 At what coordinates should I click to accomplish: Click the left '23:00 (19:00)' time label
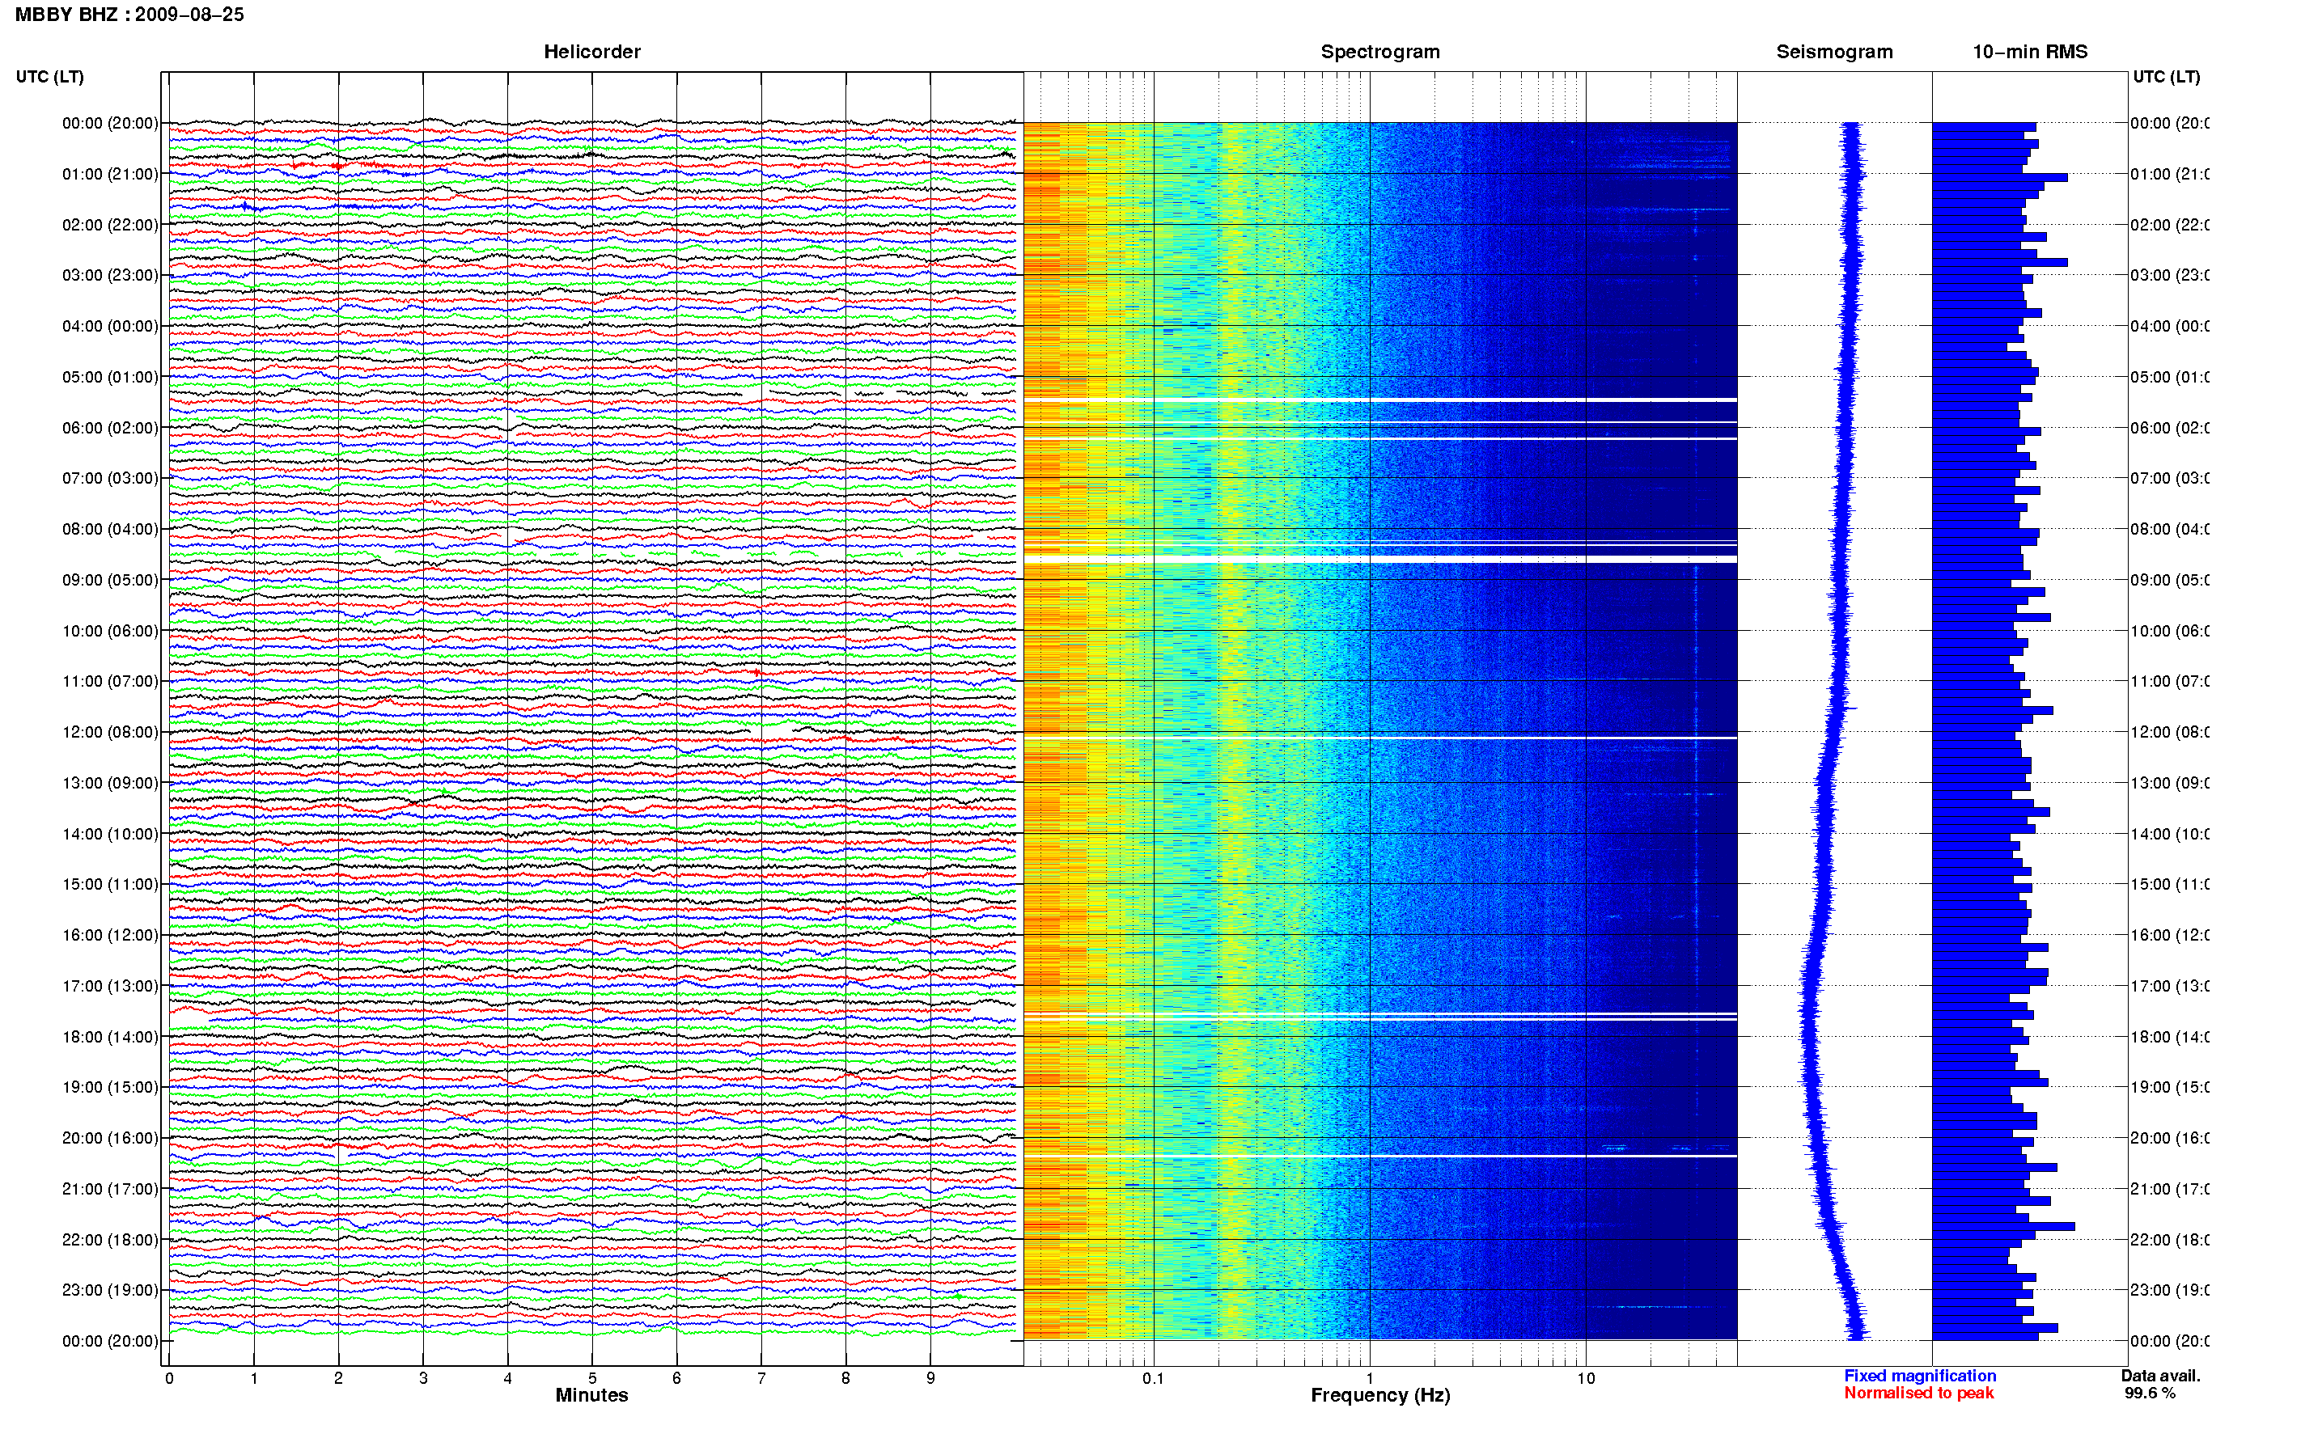(x=109, y=1290)
